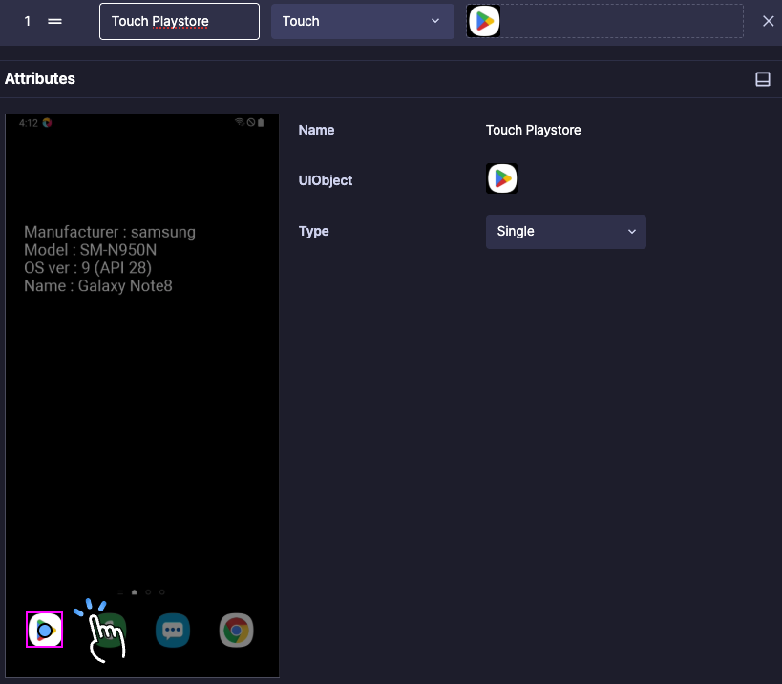Open the Type dropdown set to Single
This screenshot has width=782, height=684.
pyautogui.click(x=565, y=232)
